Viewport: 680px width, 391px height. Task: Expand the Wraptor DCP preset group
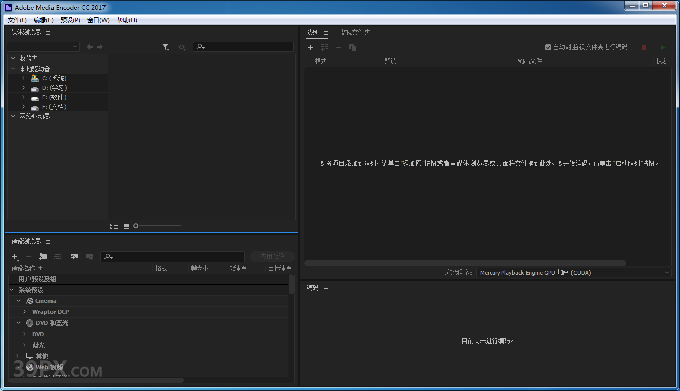25,312
